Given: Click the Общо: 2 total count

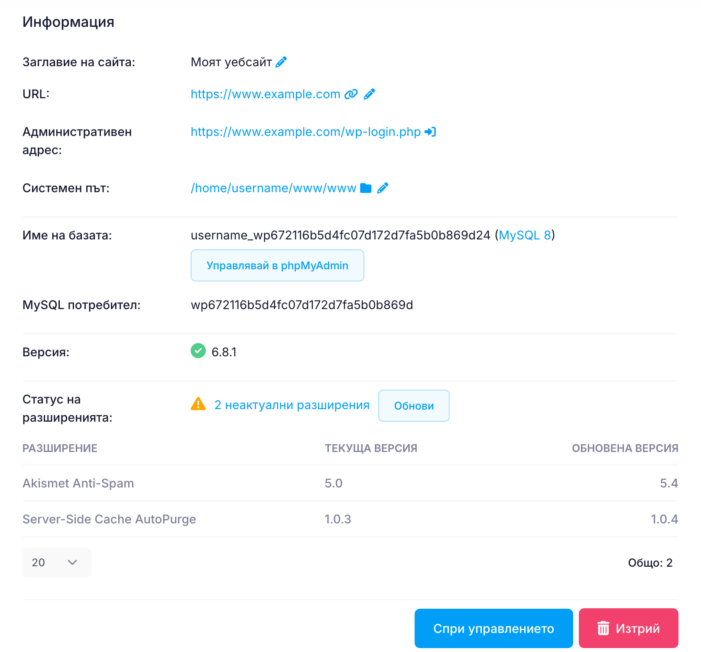Looking at the screenshot, I should [x=650, y=563].
